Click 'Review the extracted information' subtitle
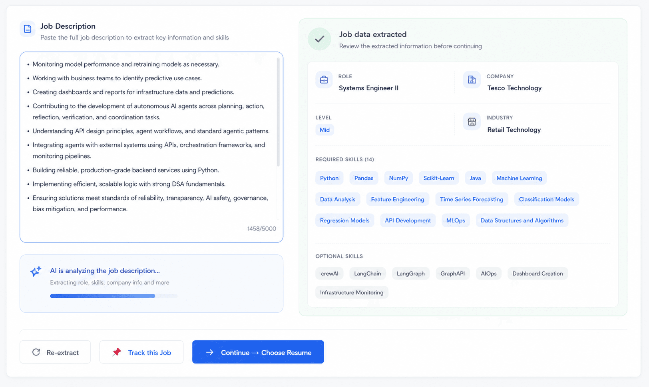This screenshot has width=649, height=387. click(x=410, y=46)
